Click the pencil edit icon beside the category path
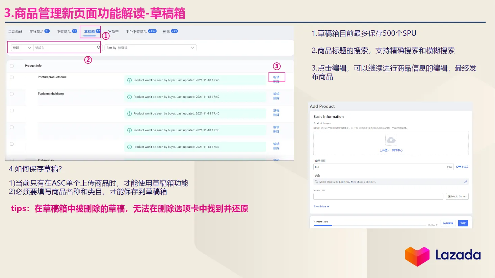The width and height of the screenshot is (495, 278). [466, 182]
